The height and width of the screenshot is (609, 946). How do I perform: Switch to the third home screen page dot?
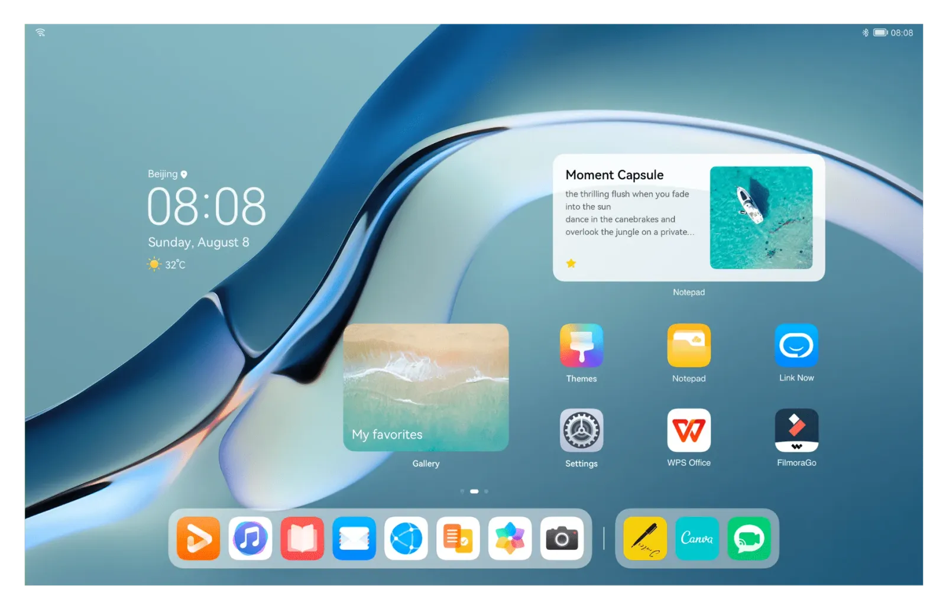point(486,491)
